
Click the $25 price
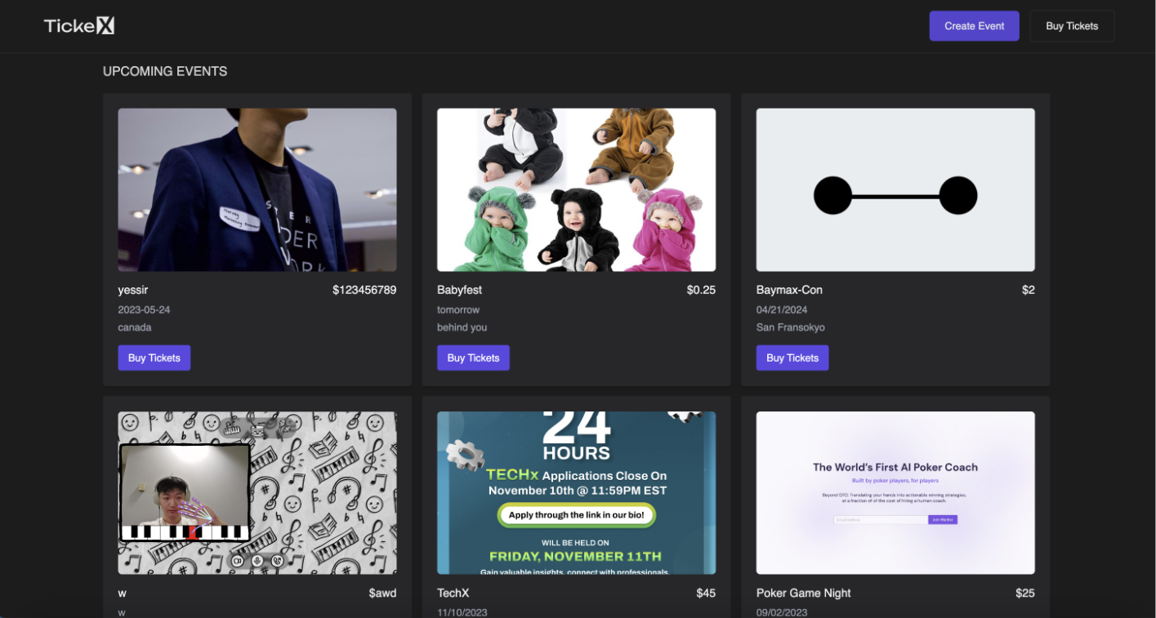point(1025,594)
